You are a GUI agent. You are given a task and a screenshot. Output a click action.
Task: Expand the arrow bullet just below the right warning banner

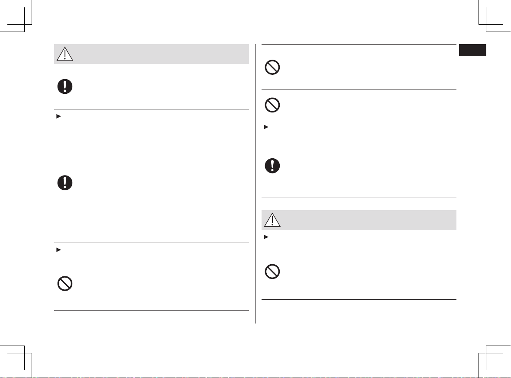(x=266, y=237)
